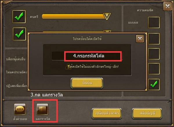Open the แลกรางวัล barcode redeem icon
The image size is (174, 127).
tap(42, 109)
